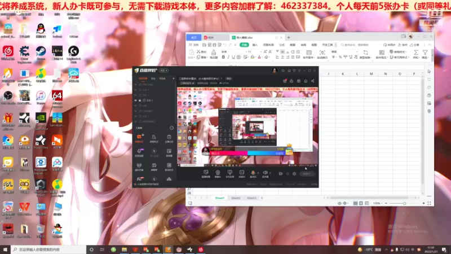Open the Sheet3 tab

251,198
